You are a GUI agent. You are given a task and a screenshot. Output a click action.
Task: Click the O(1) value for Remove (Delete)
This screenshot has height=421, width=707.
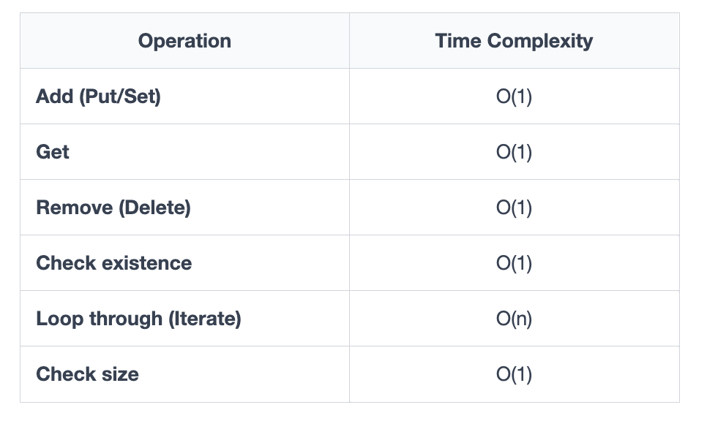click(514, 208)
